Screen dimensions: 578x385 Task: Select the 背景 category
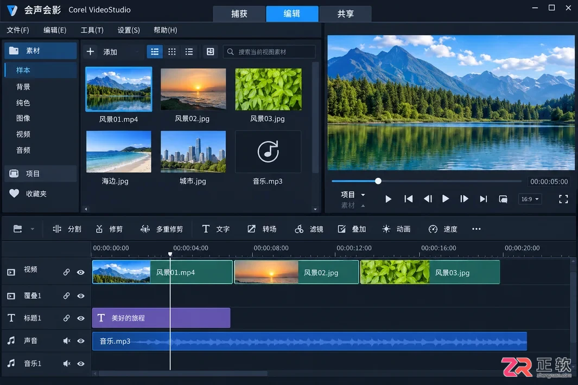pyautogui.click(x=23, y=87)
